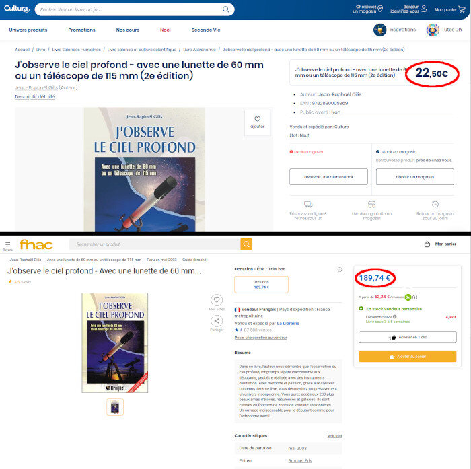
Task: Select the Très bon condition option
Action: pyautogui.click(x=261, y=285)
